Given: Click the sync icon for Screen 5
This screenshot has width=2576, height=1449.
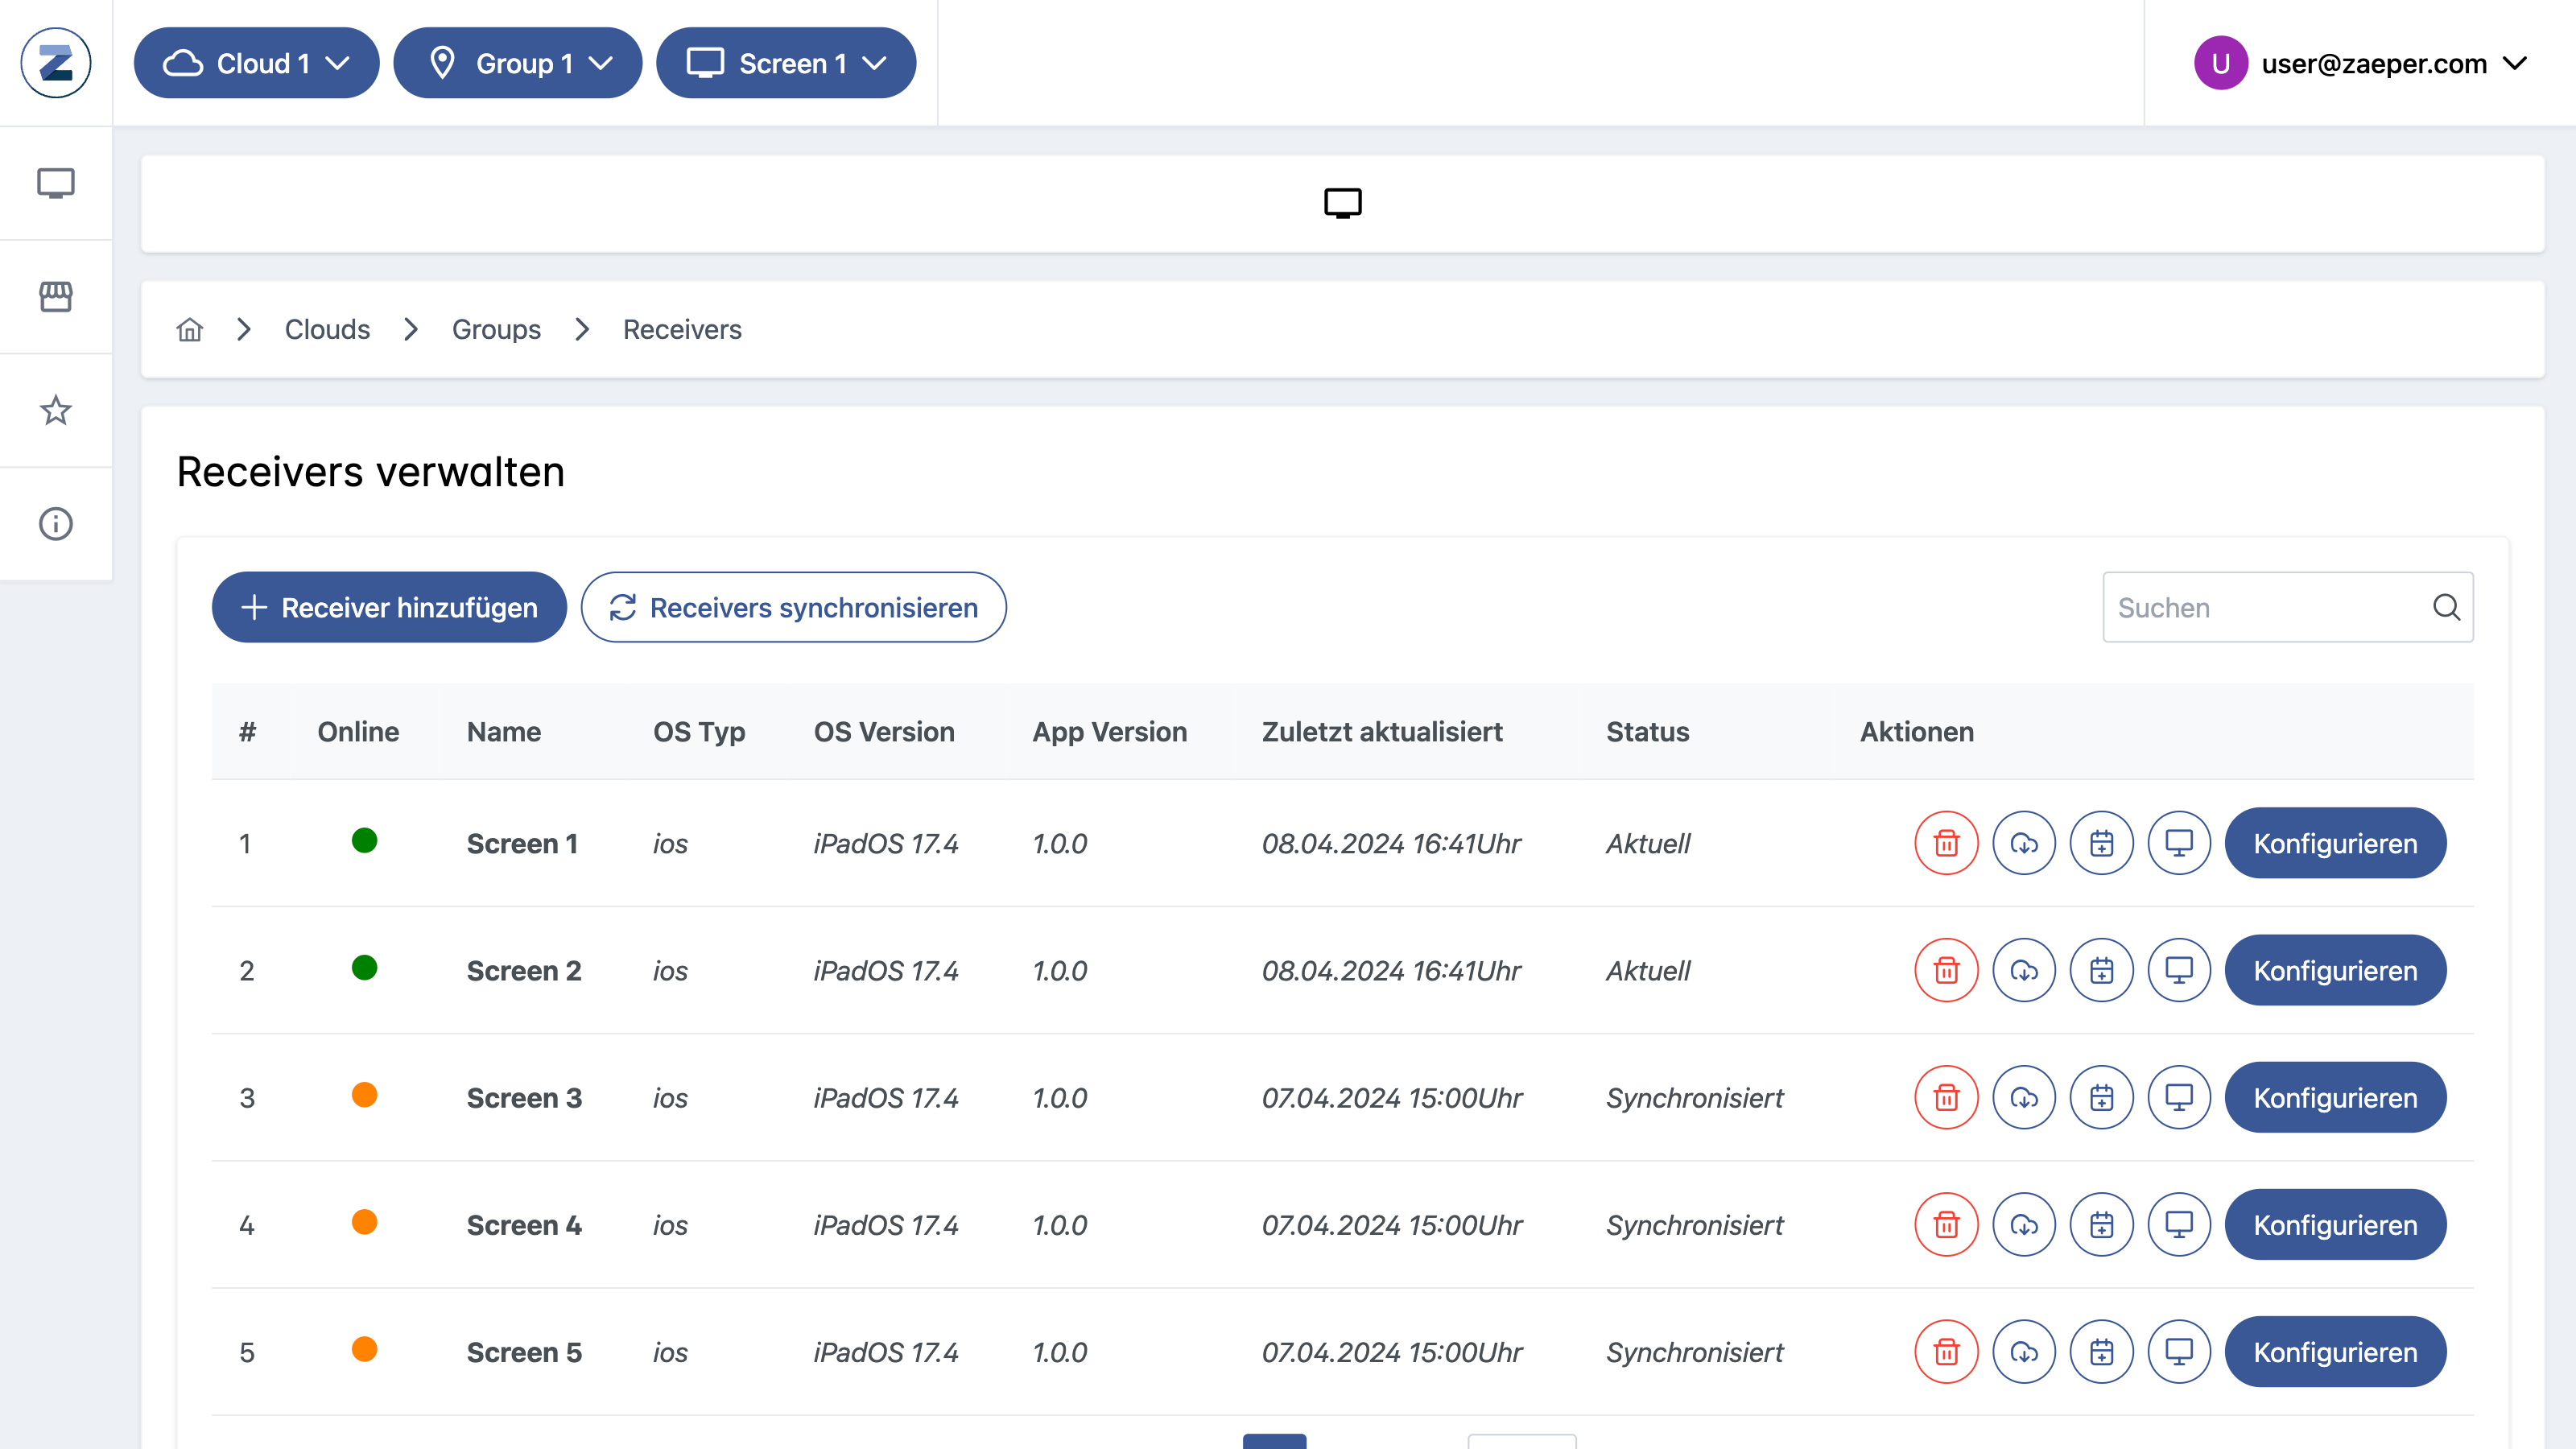Looking at the screenshot, I should (x=2024, y=1352).
